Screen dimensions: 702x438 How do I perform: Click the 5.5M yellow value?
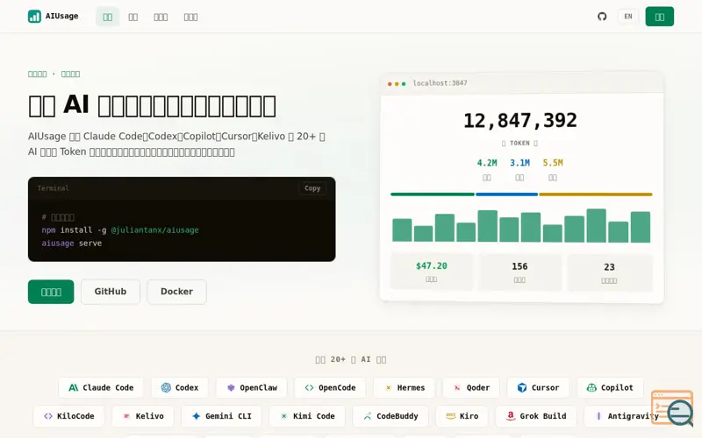[x=553, y=163]
